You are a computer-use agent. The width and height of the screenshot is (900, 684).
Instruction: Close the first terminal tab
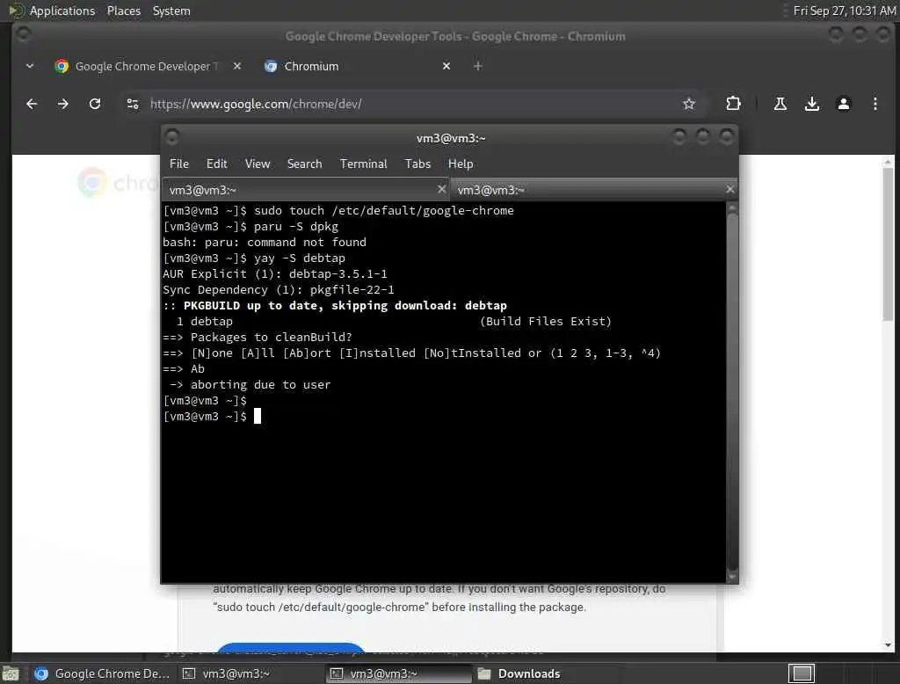441,189
